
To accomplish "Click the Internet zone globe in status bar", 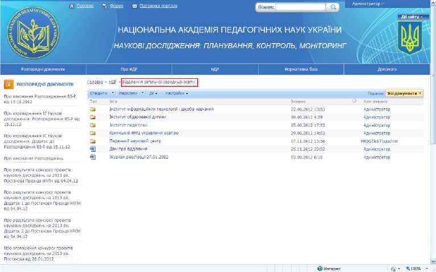I will point(320,269).
